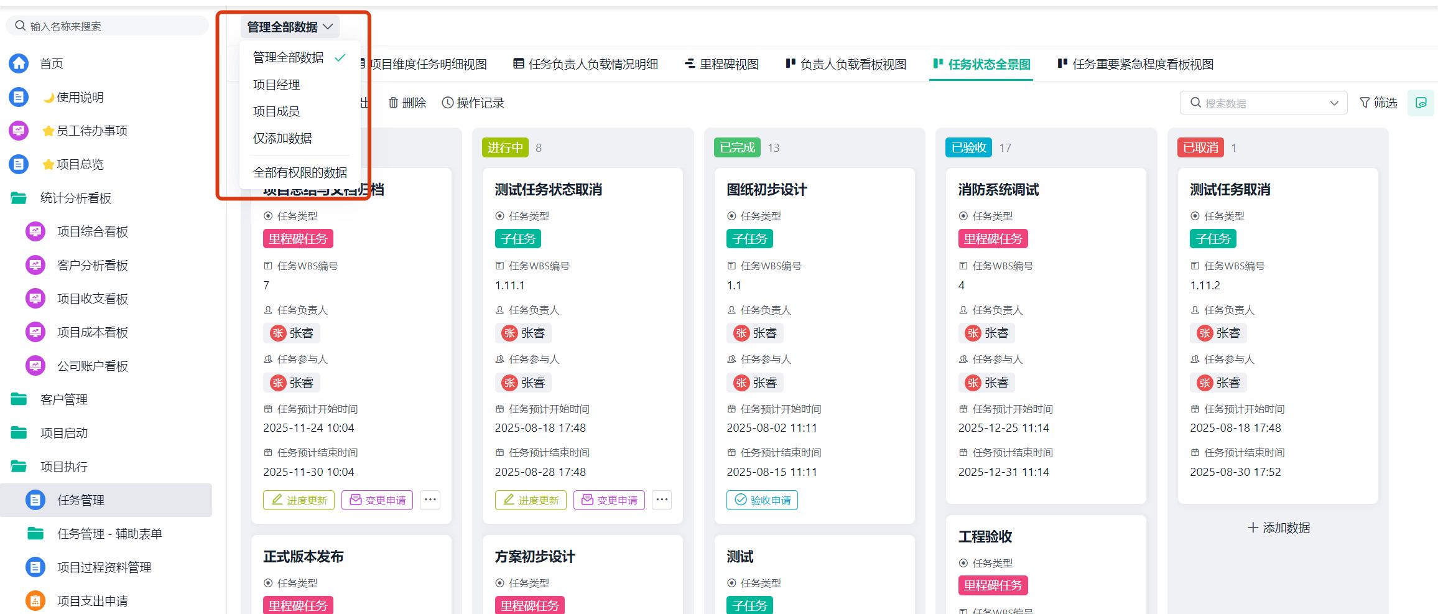This screenshot has height=614, width=1438.
Task: Click the search magnifier in sidebar
Action: tap(21, 26)
